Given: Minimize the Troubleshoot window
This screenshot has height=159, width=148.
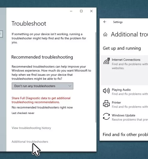Looking at the screenshot, I should click(71, 11).
